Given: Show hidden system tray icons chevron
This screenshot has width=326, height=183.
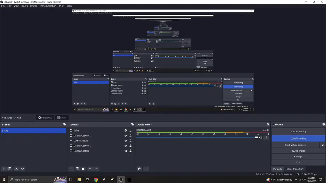Looking at the screenshot, I should 296,180.
